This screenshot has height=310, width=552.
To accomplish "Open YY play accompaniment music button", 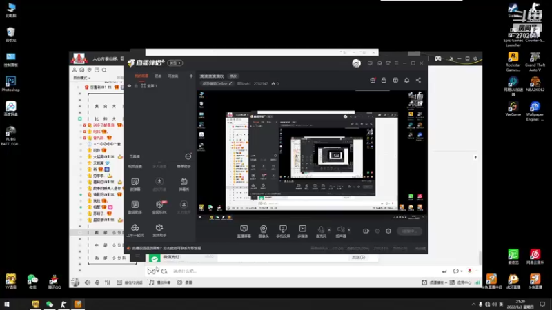I will 159,282.
